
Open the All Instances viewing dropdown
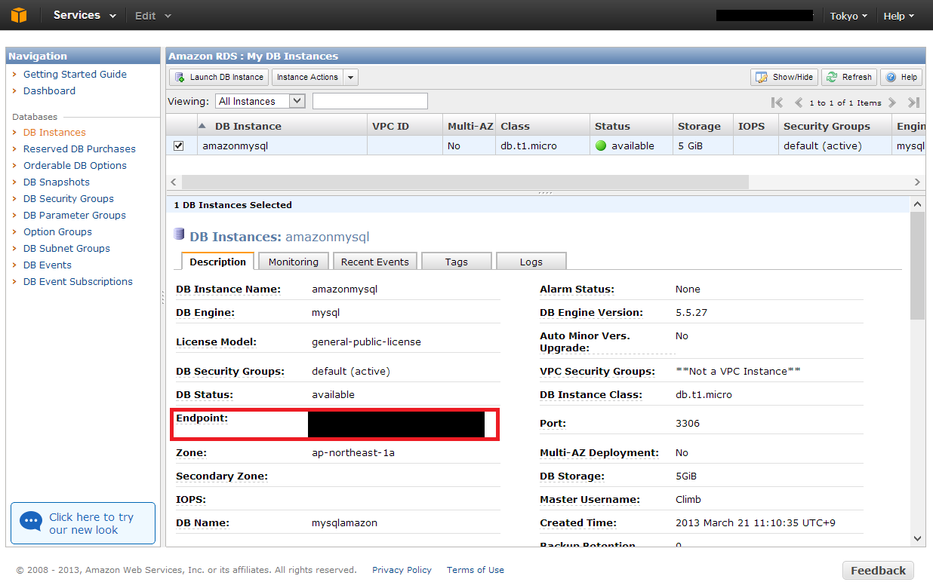pyautogui.click(x=260, y=101)
